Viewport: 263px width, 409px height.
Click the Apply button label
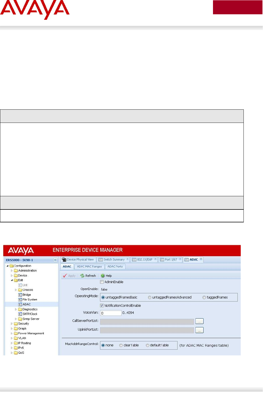coord(72,276)
